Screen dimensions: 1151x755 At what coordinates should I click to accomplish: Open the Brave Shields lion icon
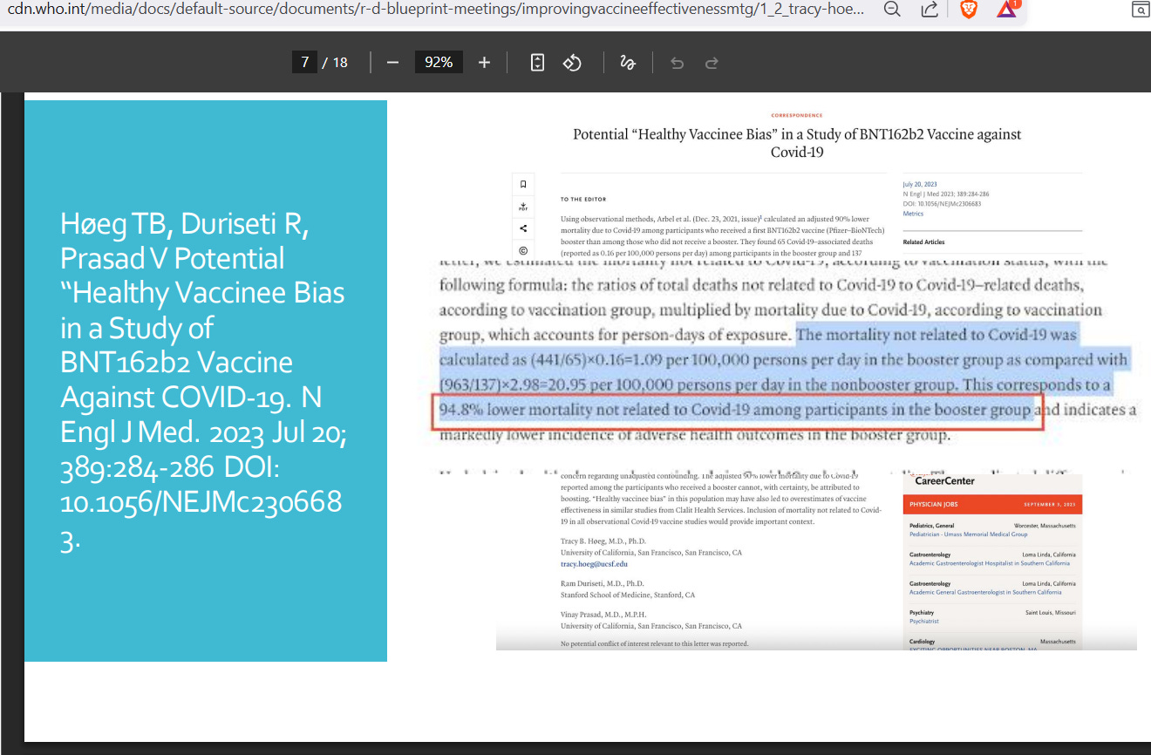969,9
